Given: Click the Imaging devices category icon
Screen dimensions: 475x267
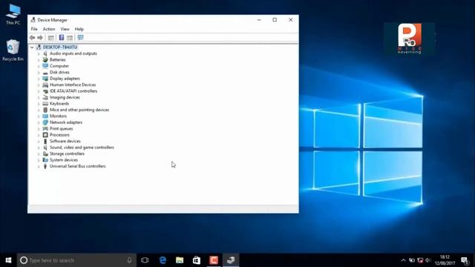Looking at the screenshot, I should (45, 97).
